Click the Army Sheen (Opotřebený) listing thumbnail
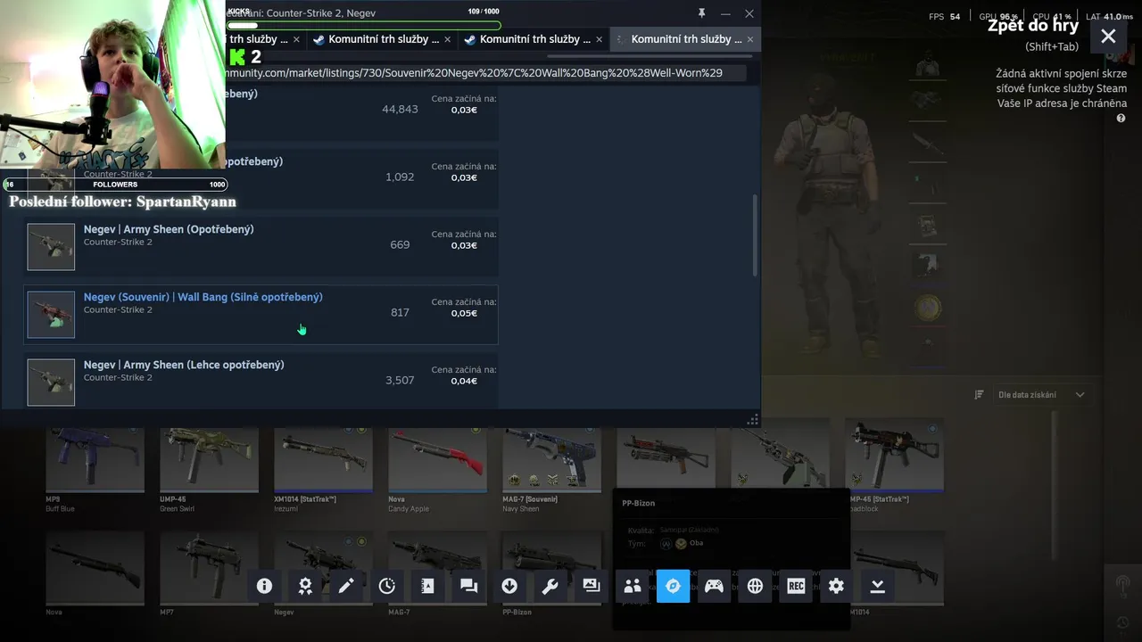The width and height of the screenshot is (1142, 642). click(x=51, y=247)
